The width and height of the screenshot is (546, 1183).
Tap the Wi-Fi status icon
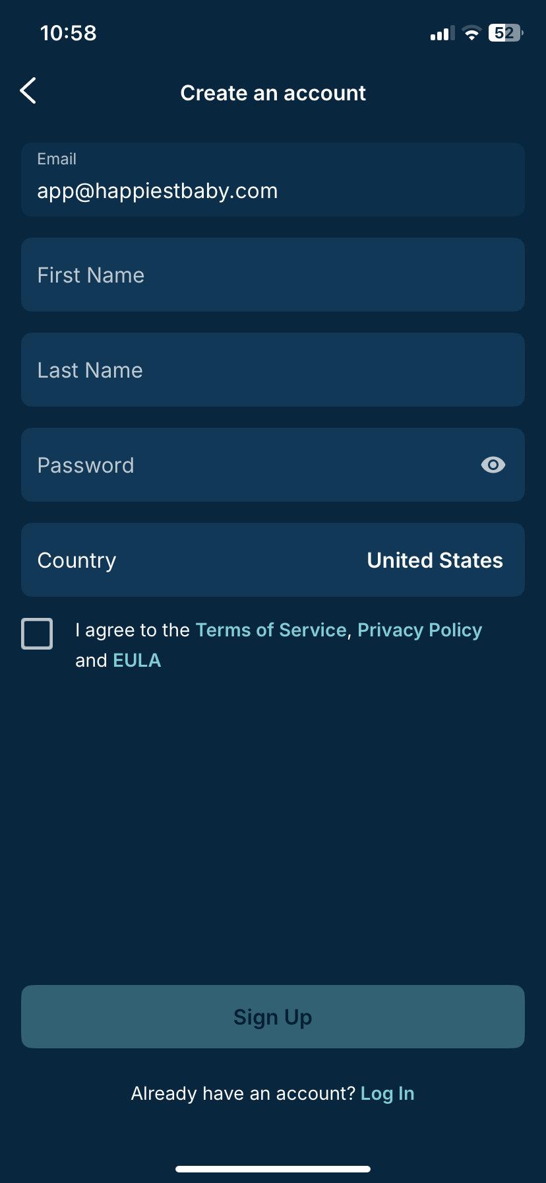tap(471, 33)
